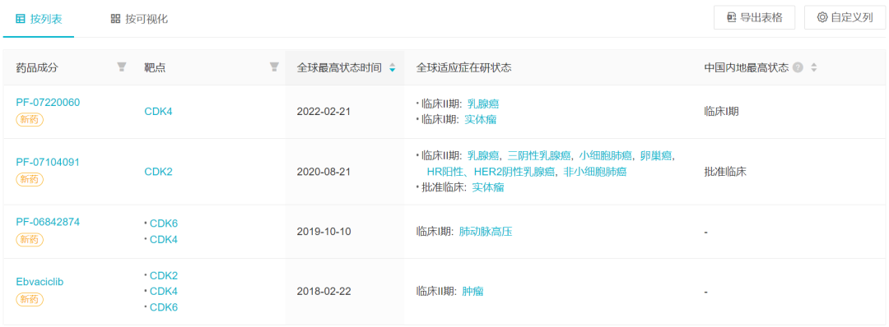Switch to the 按可视化 visualization tab
This screenshot has height=327, width=889.
139,19
